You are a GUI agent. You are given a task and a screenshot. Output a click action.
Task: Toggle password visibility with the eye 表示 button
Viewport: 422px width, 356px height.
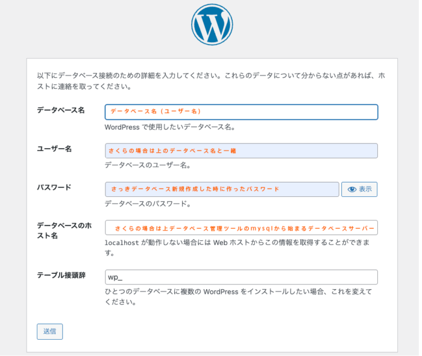click(359, 189)
